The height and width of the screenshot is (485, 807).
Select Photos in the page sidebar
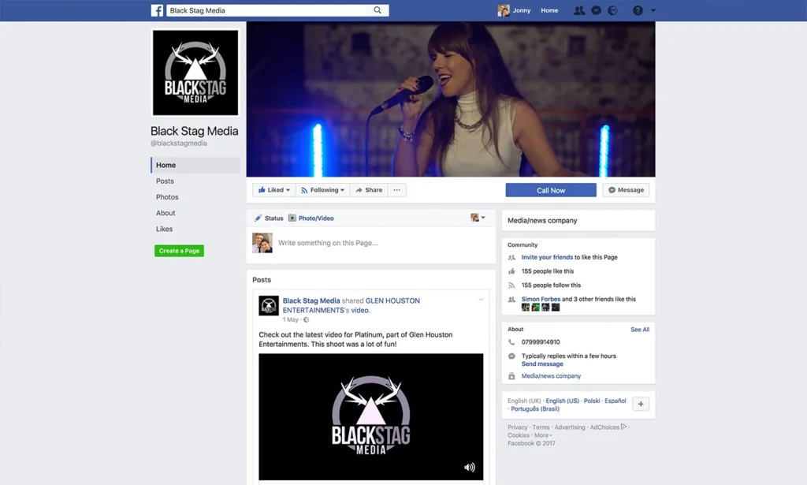pyautogui.click(x=167, y=196)
